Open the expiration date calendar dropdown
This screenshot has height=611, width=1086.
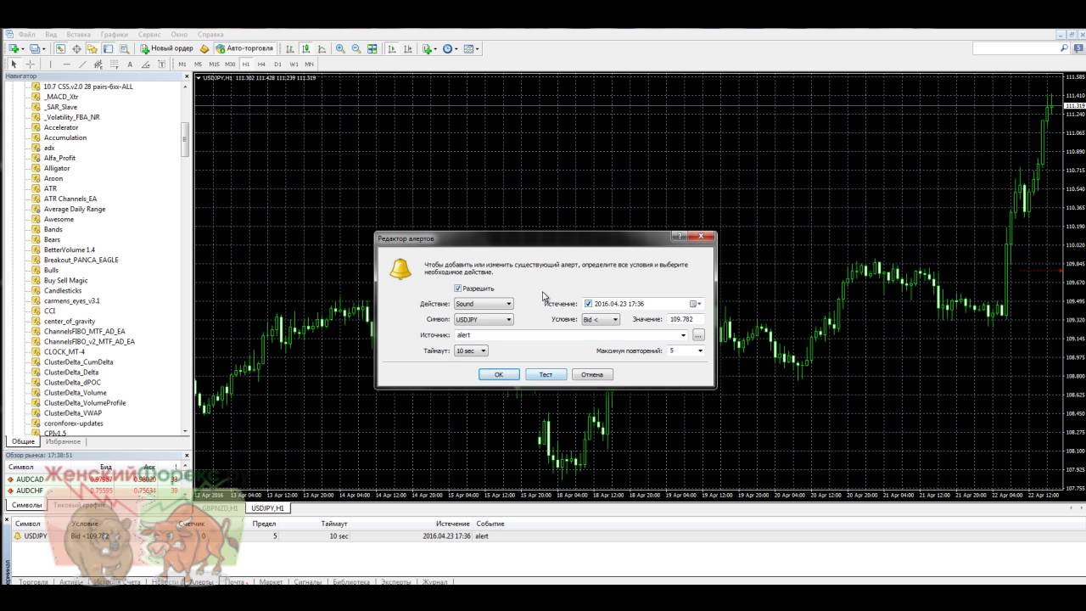point(696,304)
